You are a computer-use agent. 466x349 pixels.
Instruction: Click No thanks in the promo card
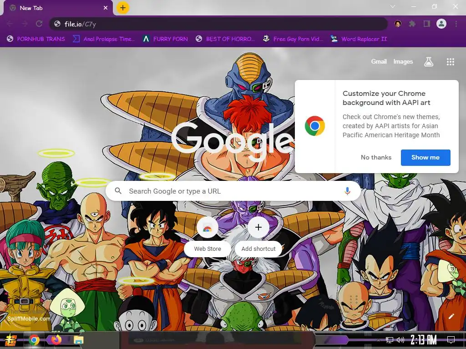(x=376, y=157)
